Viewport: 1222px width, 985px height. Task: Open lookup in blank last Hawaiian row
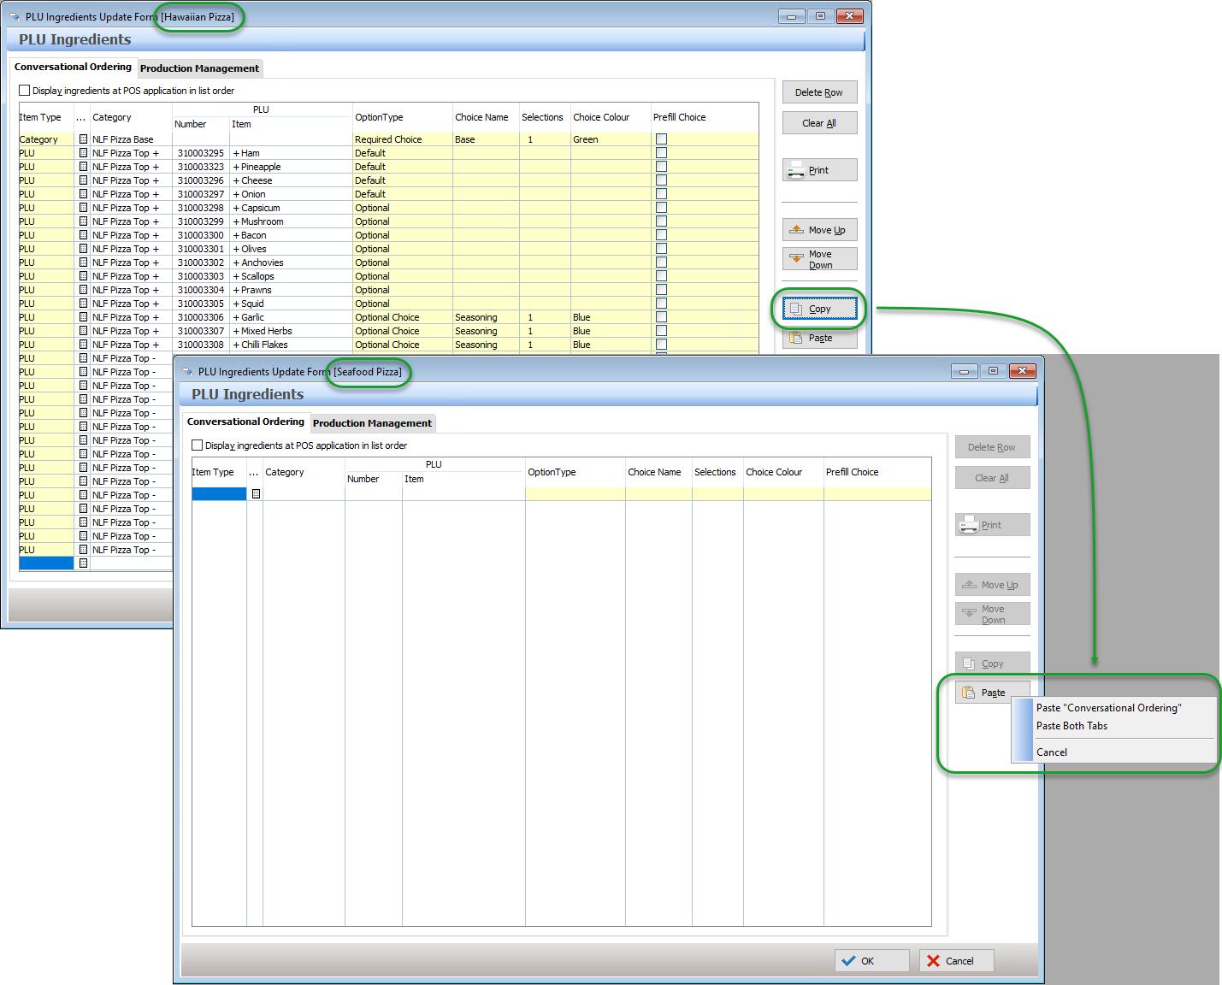[x=83, y=563]
